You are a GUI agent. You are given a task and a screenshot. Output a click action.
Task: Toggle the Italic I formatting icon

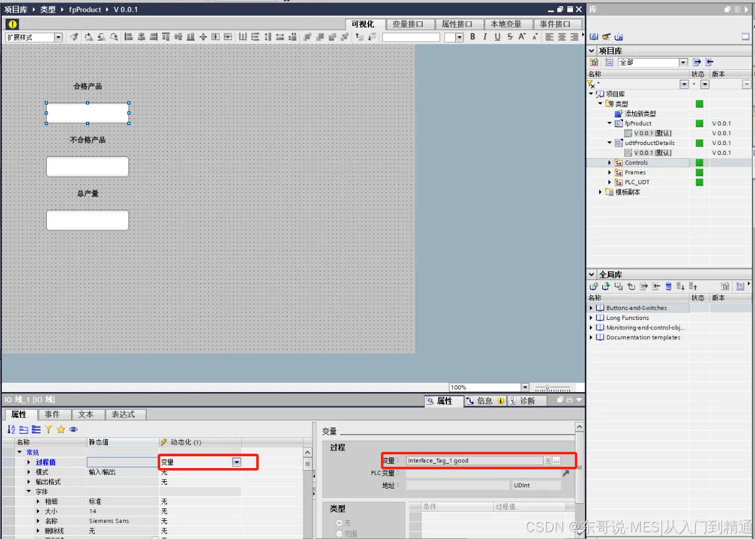pyautogui.click(x=485, y=37)
